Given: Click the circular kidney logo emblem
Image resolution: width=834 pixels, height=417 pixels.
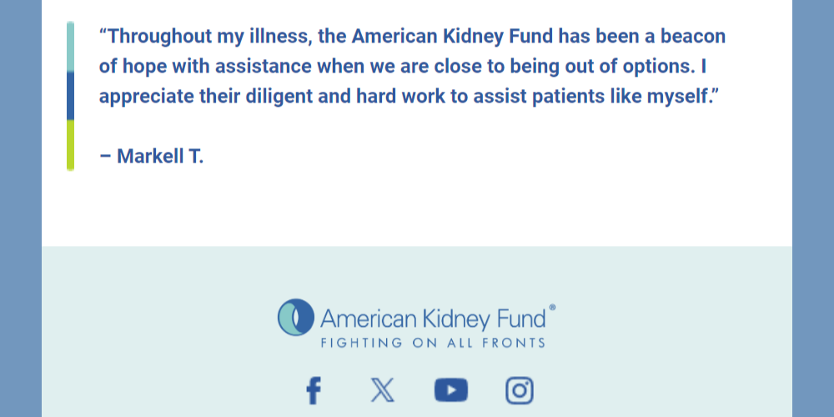Looking at the screenshot, I should [x=296, y=318].
